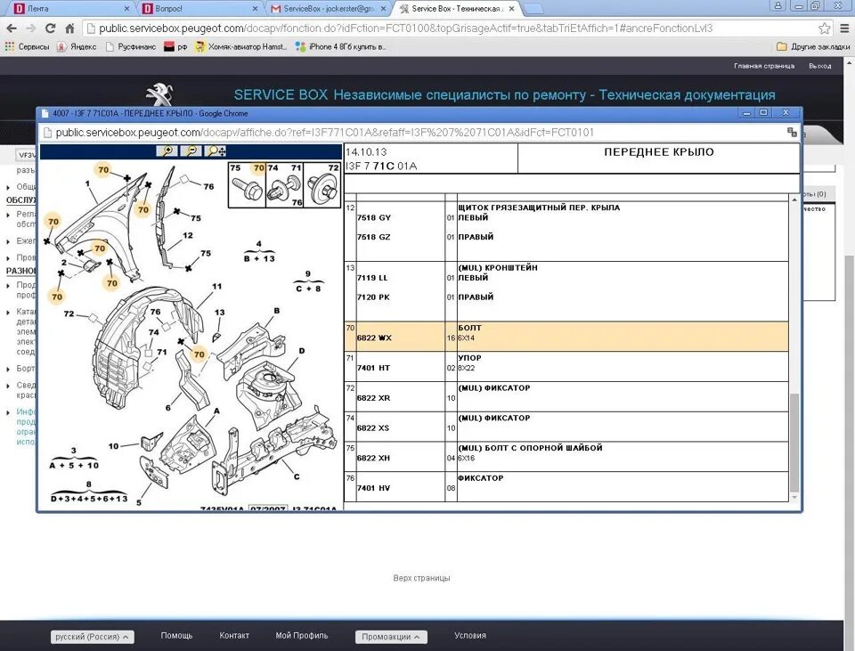
Task: Click the parts list scroll-down arrow
Action: point(794,497)
